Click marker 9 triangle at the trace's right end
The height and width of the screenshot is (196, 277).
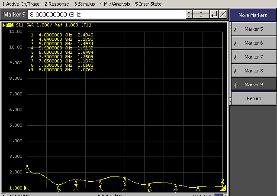click(223, 184)
